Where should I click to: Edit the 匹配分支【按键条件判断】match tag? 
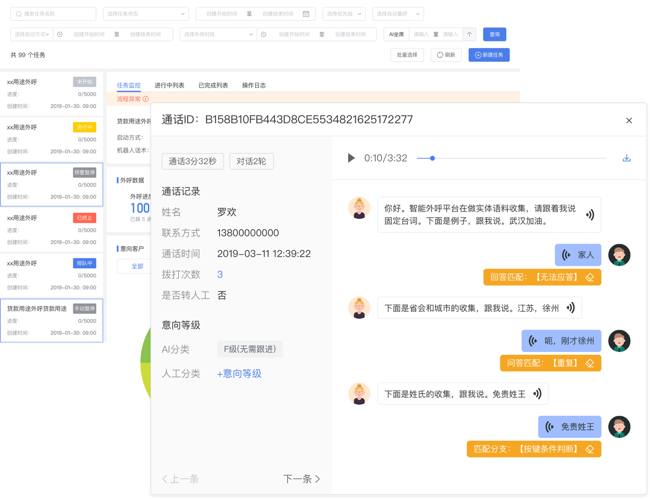(x=589, y=449)
